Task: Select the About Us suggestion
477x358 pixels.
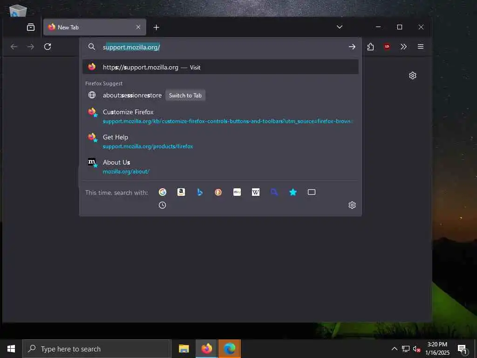Action: [x=220, y=167]
